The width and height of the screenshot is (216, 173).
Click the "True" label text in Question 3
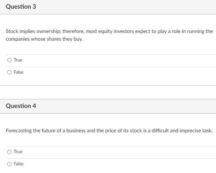(18, 60)
